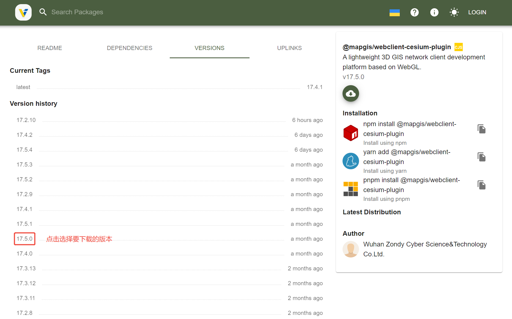Click the blue yarn logo icon
The height and width of the screenshot is (319, 512).
coord(351,161)
